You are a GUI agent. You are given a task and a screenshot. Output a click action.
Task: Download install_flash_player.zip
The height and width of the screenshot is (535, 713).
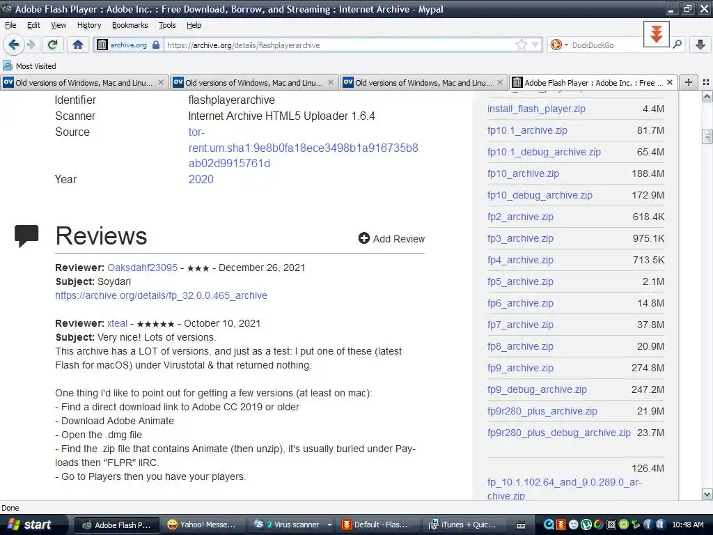tap(536, 109)
